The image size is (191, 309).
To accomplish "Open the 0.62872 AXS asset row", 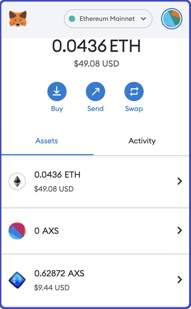I will point(95,280).
